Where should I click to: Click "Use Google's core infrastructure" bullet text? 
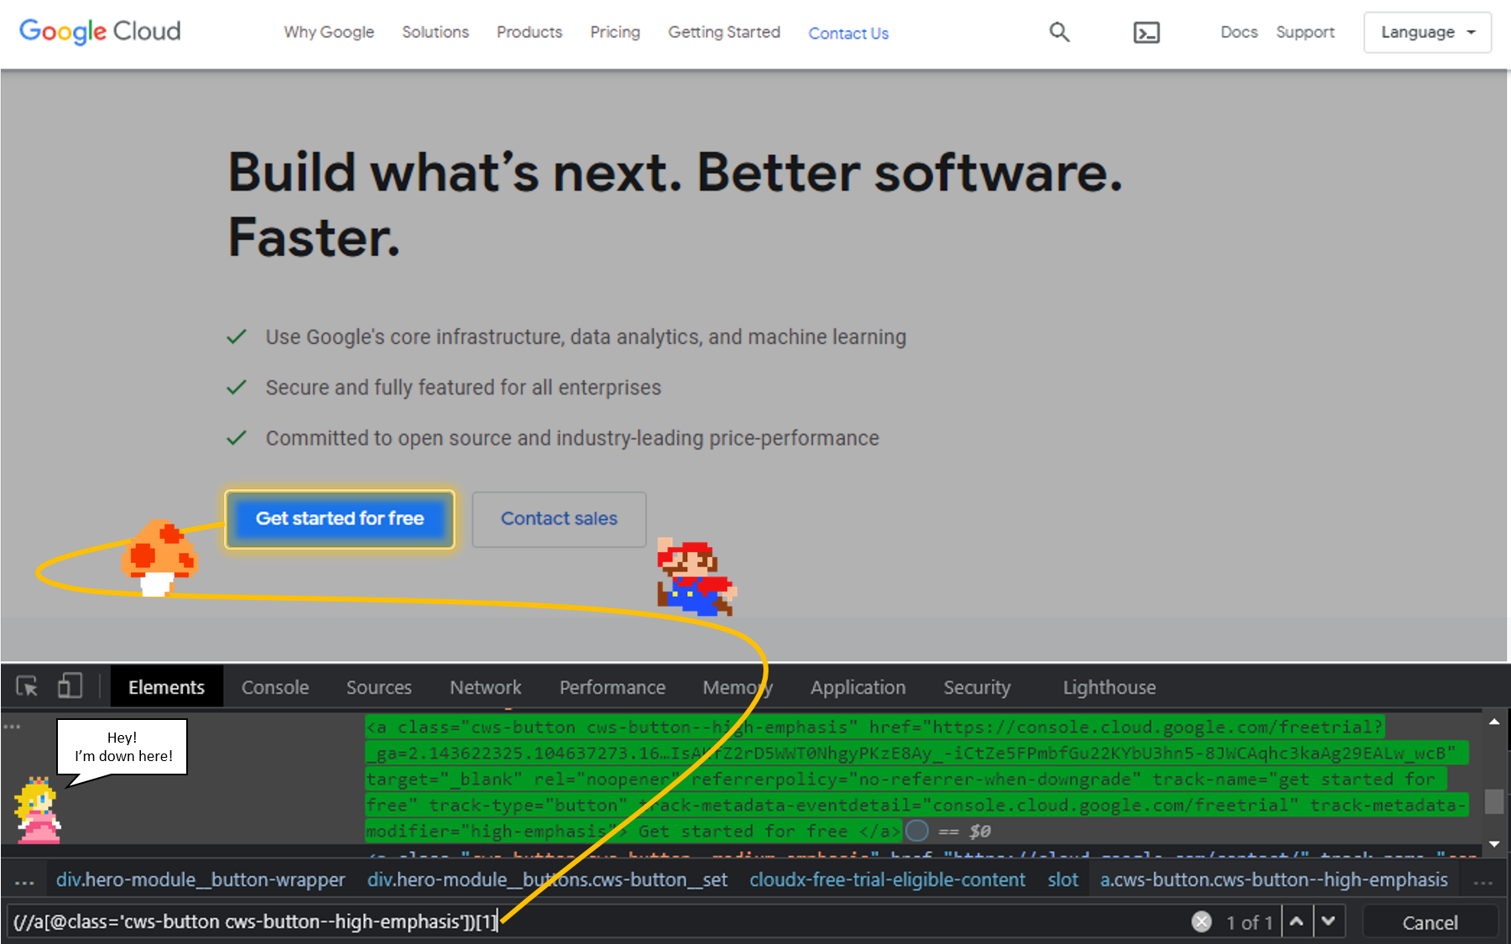[x=586, y=336]
